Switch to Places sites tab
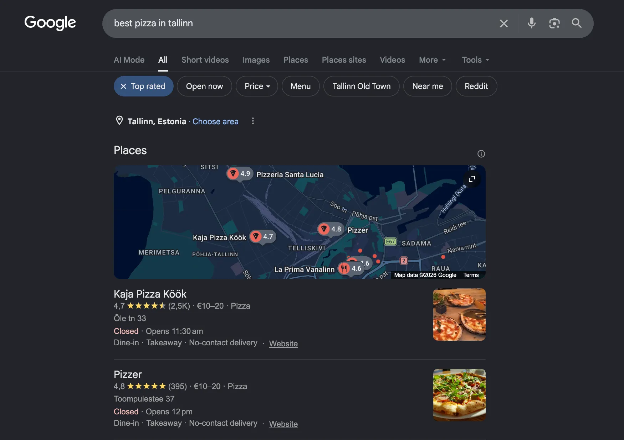 (344, 60)
